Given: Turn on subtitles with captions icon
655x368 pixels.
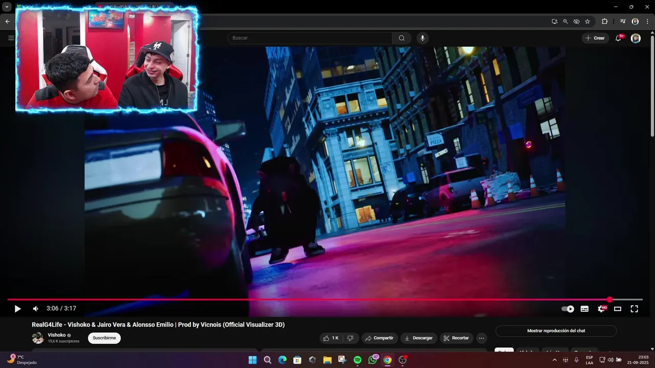Looking at the screenshot, I should click(584, 309).
